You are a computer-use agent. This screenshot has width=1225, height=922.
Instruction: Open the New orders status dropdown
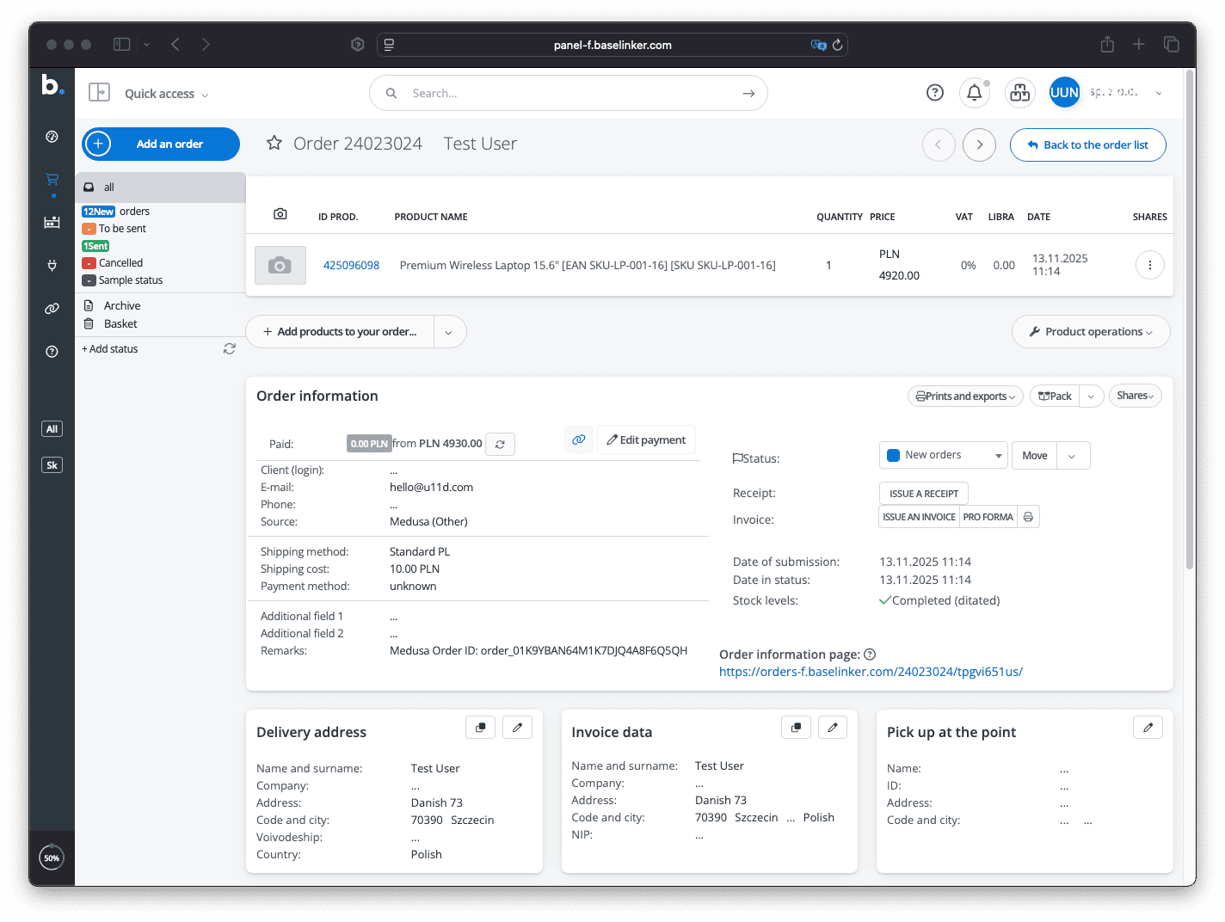(943, 455)
